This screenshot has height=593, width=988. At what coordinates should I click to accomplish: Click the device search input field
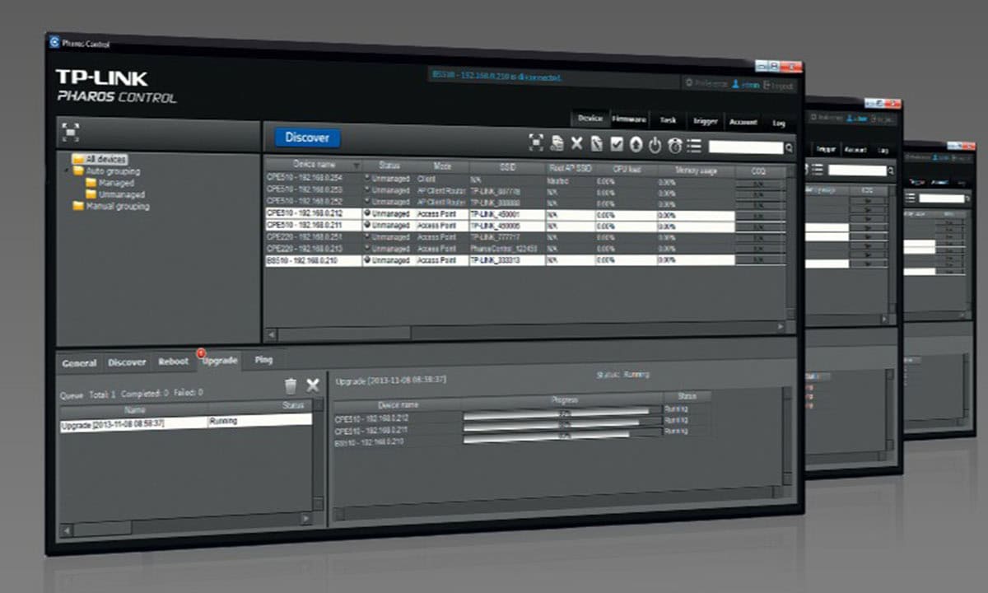(746, 147)
